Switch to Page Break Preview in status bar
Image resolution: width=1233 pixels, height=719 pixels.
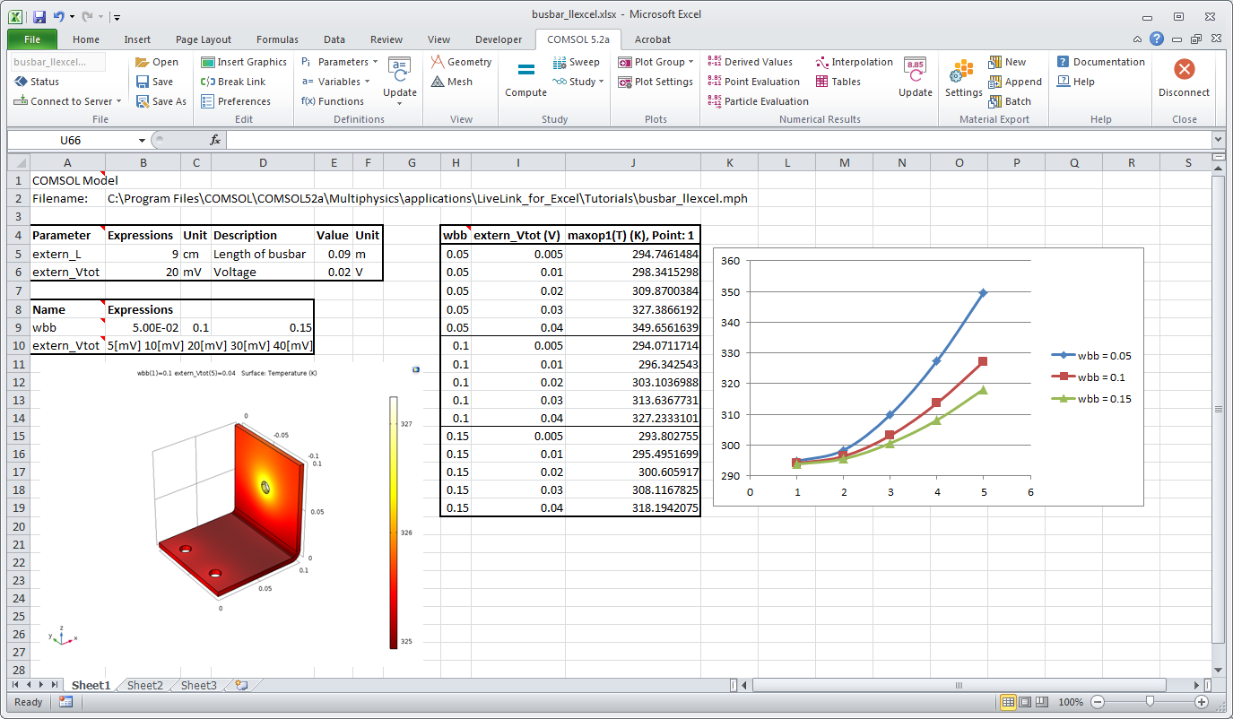(x=1042, y=702)
